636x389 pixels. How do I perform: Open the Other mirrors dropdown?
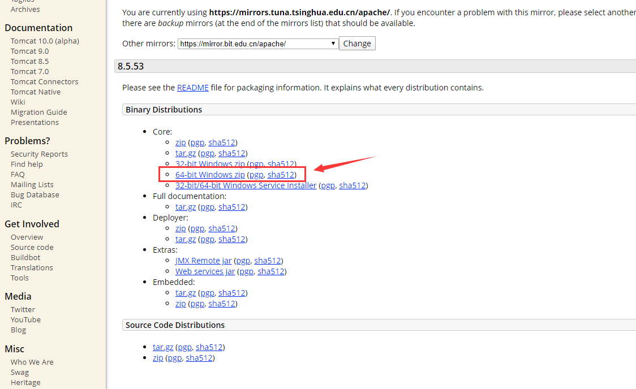(x=258, y=44)
